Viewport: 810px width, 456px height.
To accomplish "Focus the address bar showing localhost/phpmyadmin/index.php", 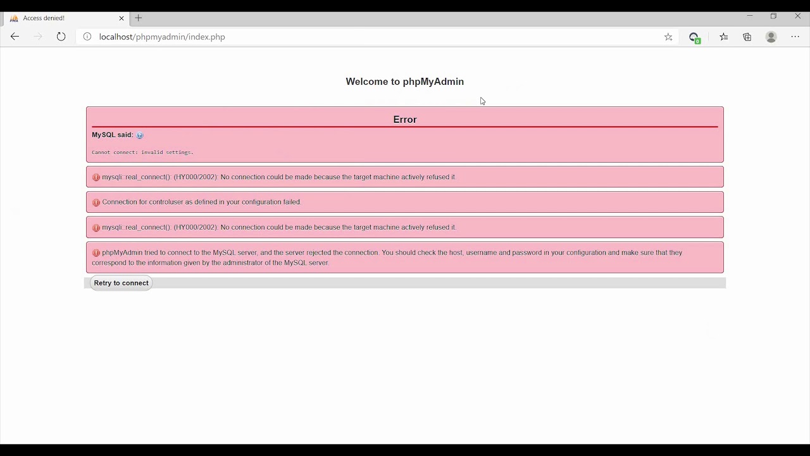I will [x=377, y=37].
